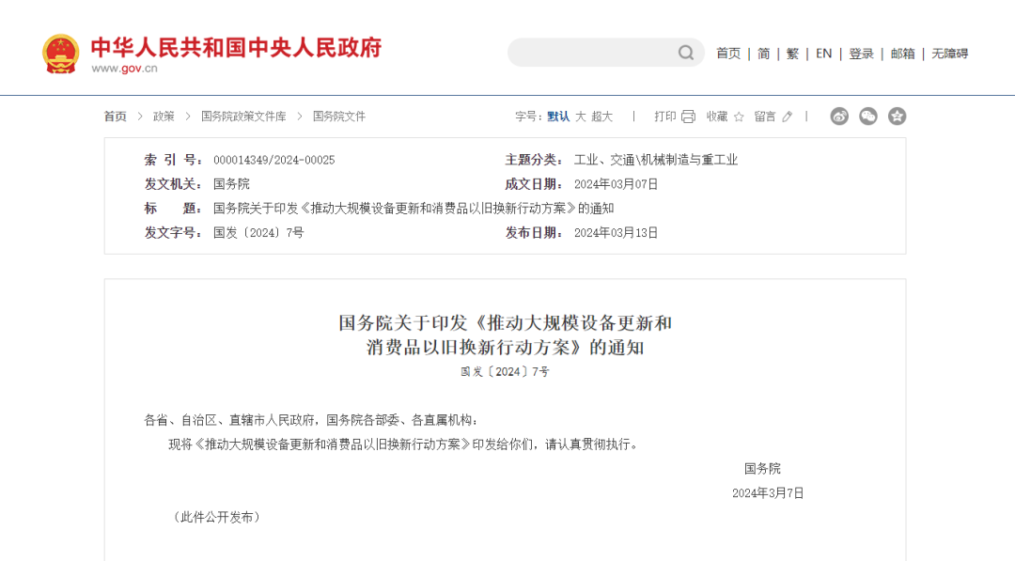Screen dimensions: 1015x561
Task: Click the round star share icon
Action: coord(897,117)
